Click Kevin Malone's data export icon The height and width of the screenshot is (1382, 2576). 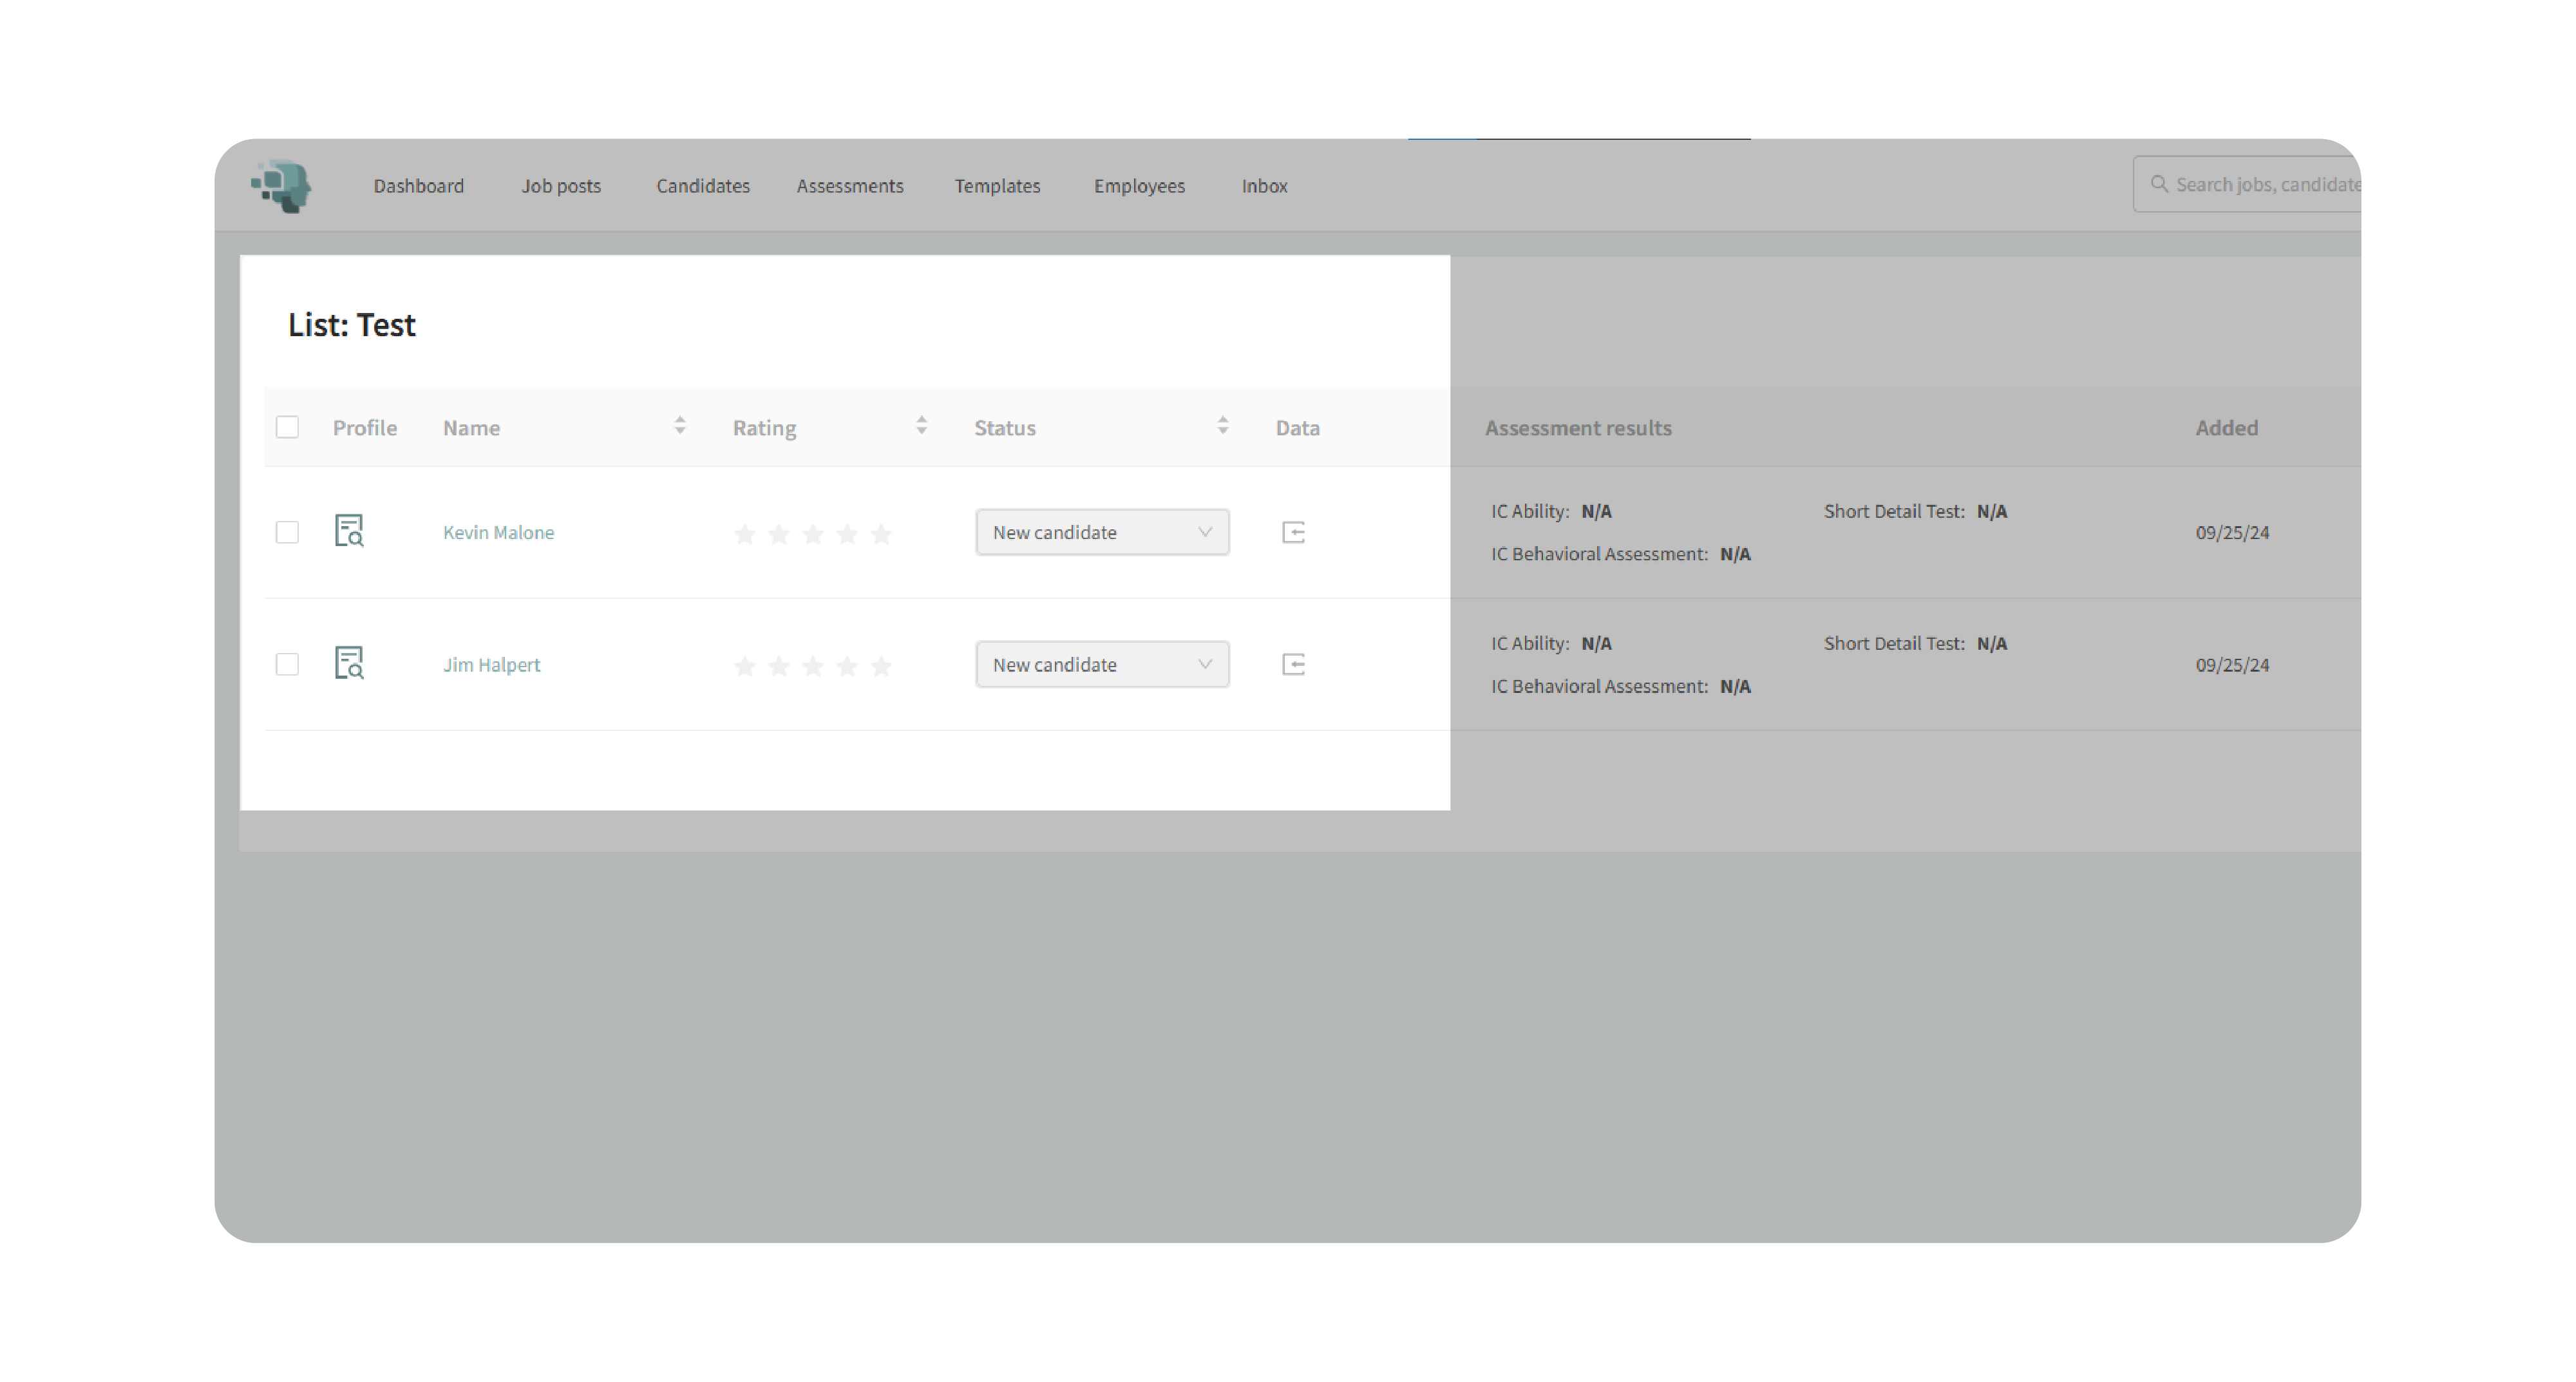pos(1293,532)
